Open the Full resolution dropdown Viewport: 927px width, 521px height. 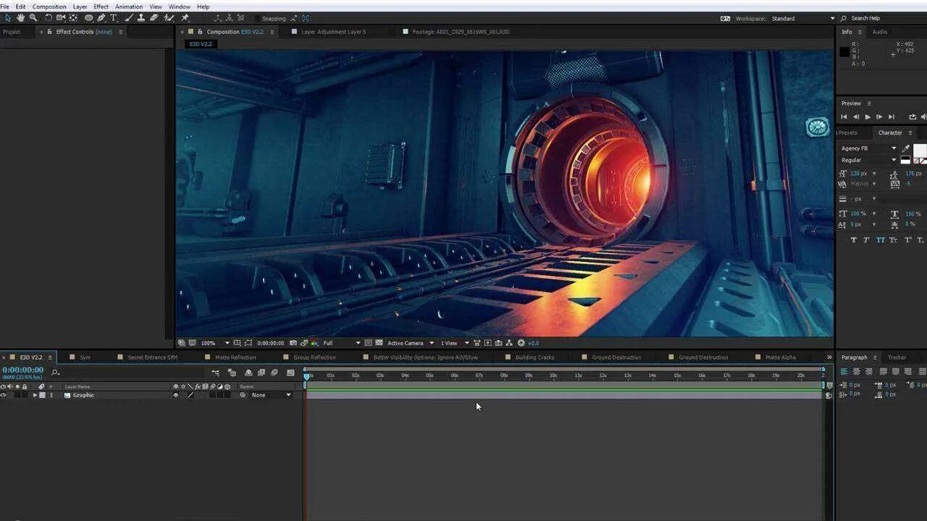pyautogui.click(x=357, y=343)
